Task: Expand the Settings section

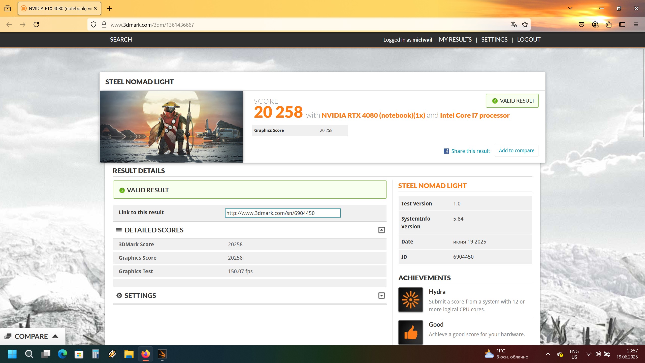Action: (x=381, y=295)
